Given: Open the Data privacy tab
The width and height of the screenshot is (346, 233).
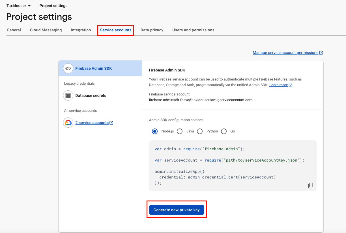Looking at the screenshot, I should tap(152, 30).
